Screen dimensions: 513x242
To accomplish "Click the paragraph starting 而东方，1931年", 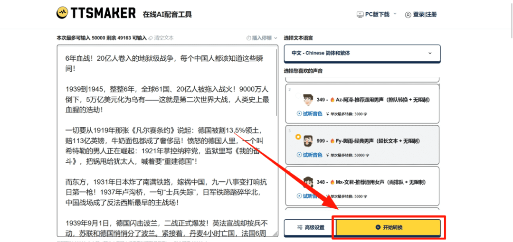I will tap(166, 192).
